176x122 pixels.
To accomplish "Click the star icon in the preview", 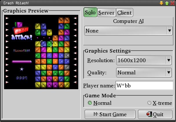I will click(22, 69).
